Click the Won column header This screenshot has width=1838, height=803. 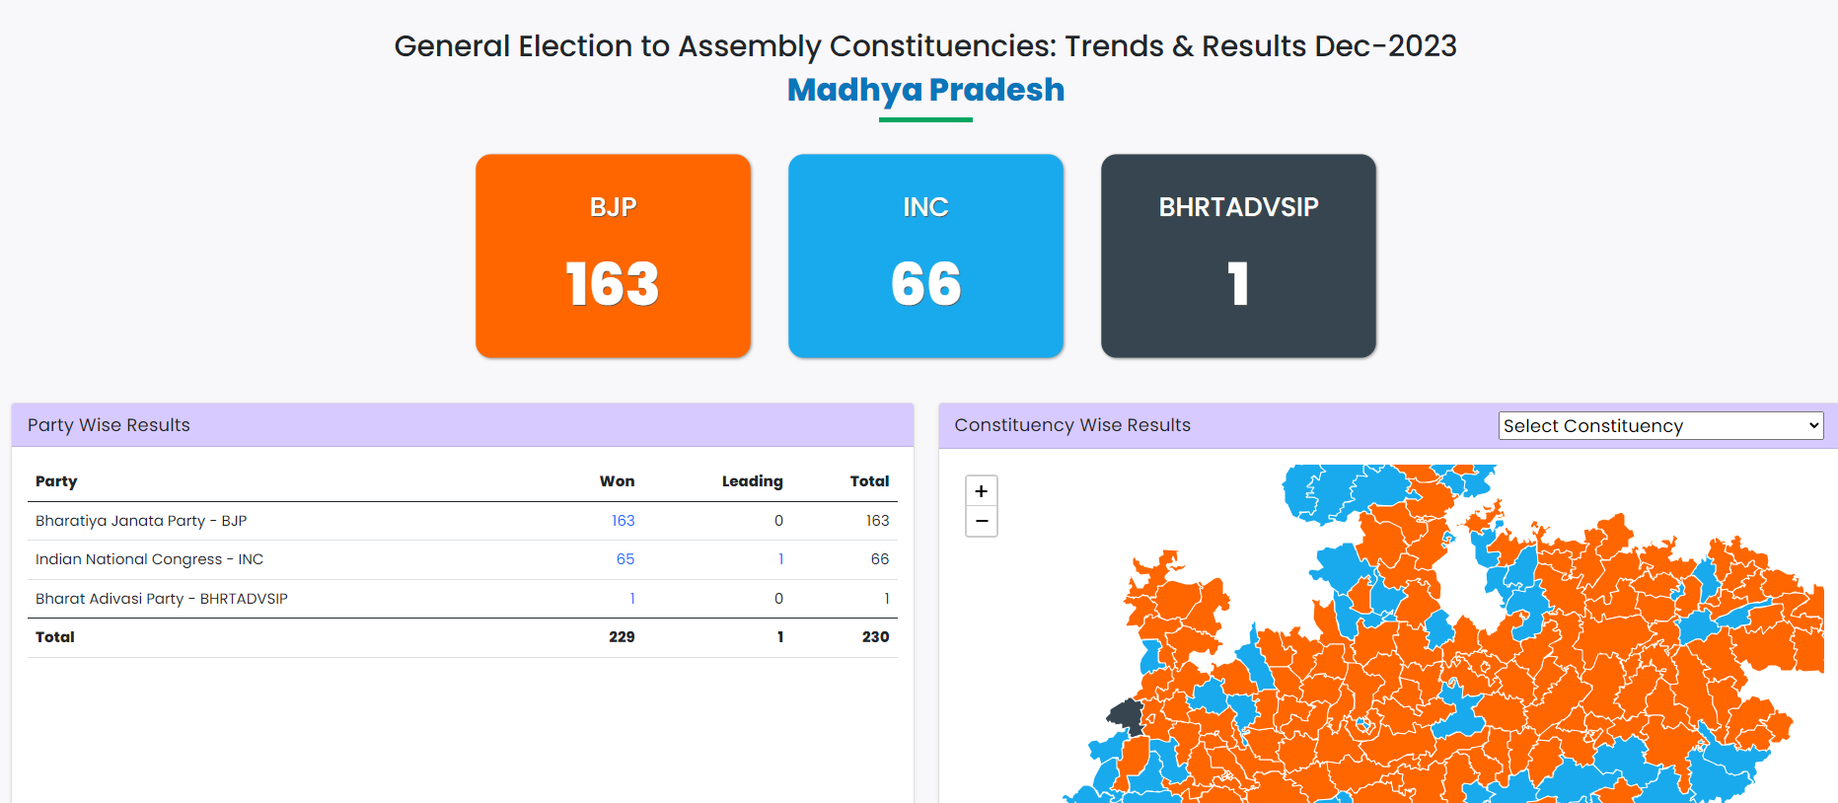pyautogui.click(x=617, y=481)
